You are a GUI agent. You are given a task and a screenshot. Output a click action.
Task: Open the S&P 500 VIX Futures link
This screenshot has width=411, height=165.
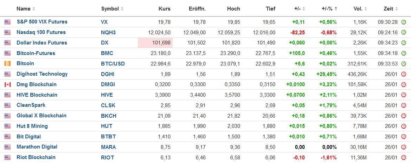pos(42,22)
